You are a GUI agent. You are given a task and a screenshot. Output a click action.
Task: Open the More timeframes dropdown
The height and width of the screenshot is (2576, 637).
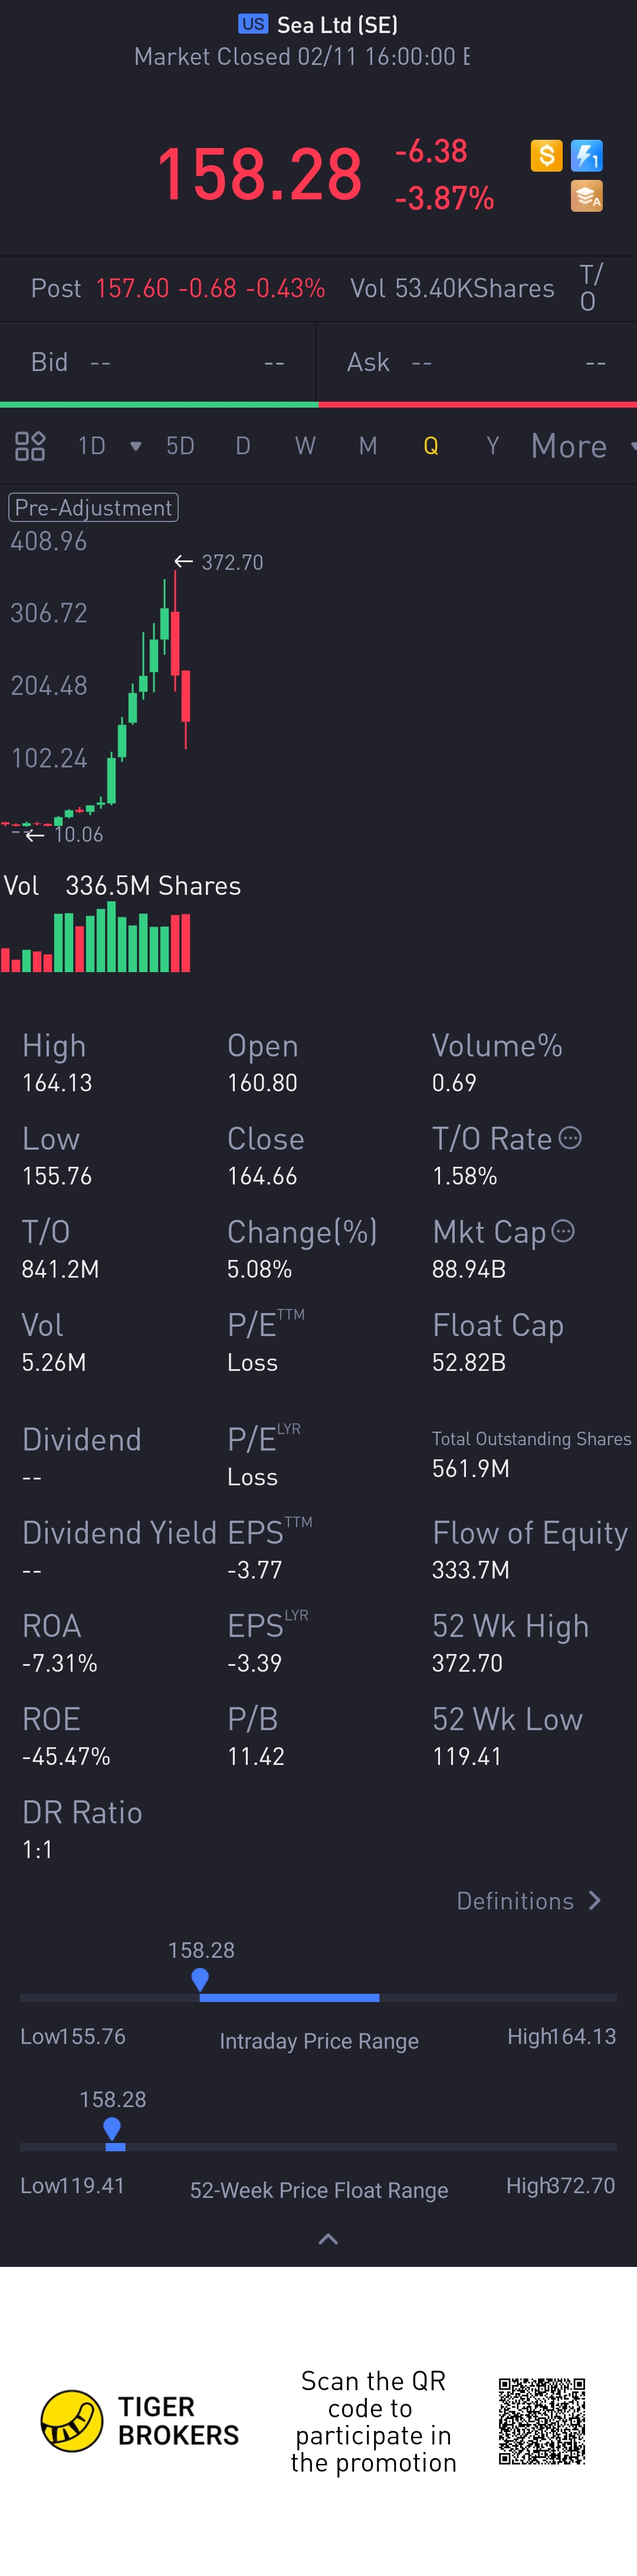tap(580, 446)
